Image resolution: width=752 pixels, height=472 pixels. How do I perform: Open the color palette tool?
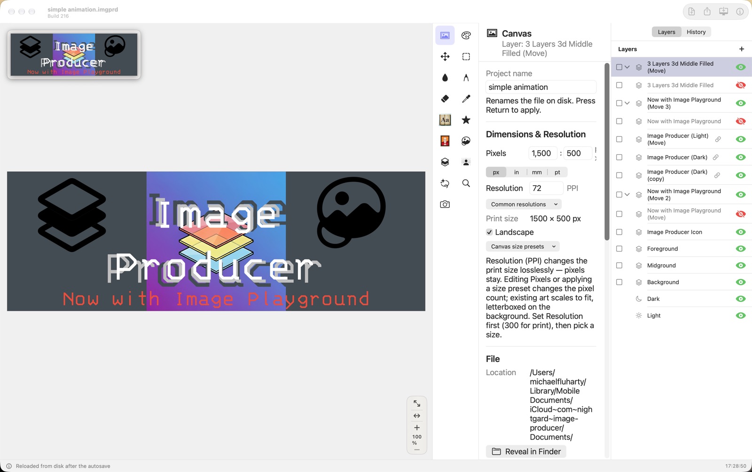[x=466, y=35]
